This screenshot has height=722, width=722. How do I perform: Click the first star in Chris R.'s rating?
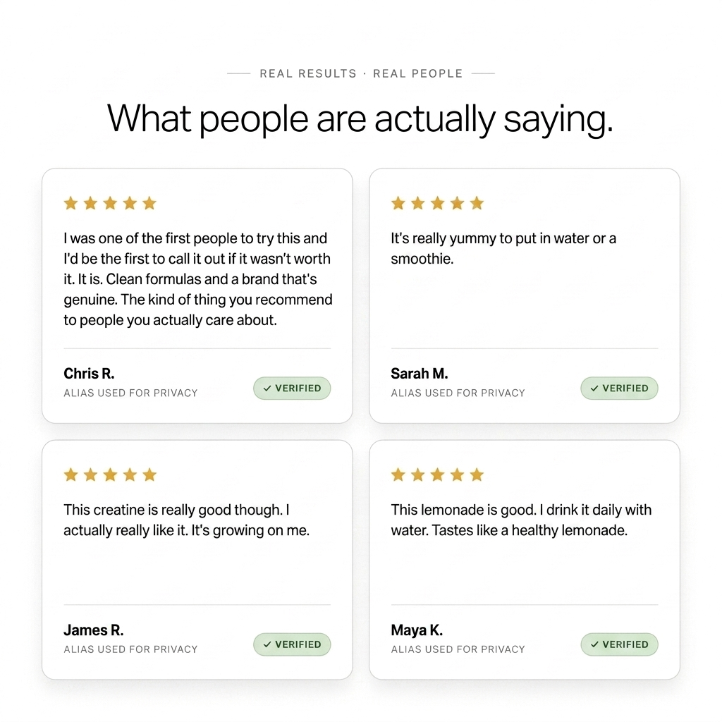coord(71,203)
